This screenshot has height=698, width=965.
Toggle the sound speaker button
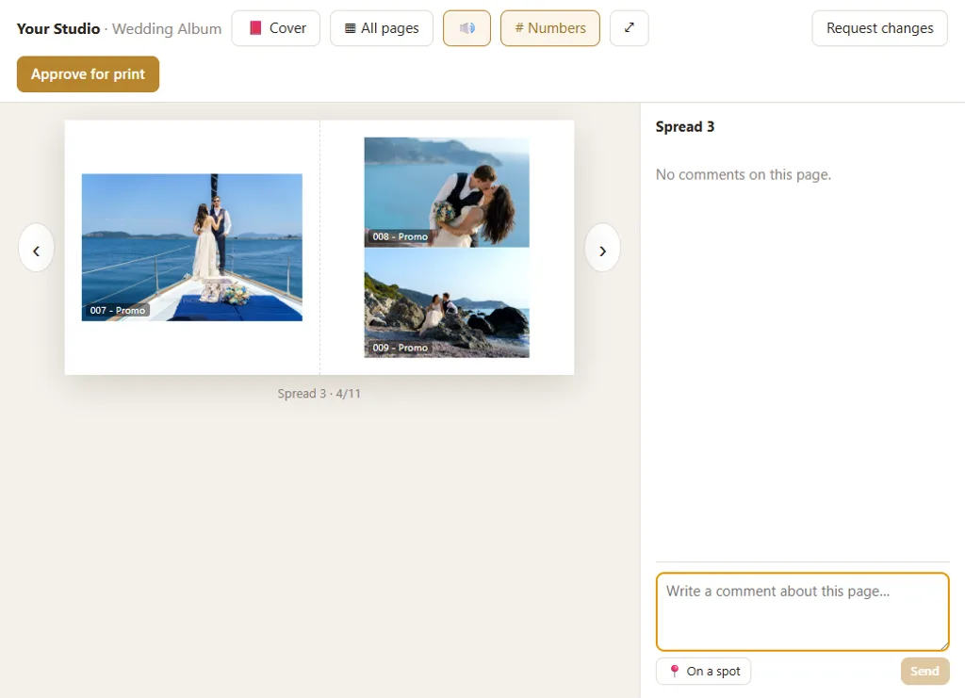(x=466, y=28)
